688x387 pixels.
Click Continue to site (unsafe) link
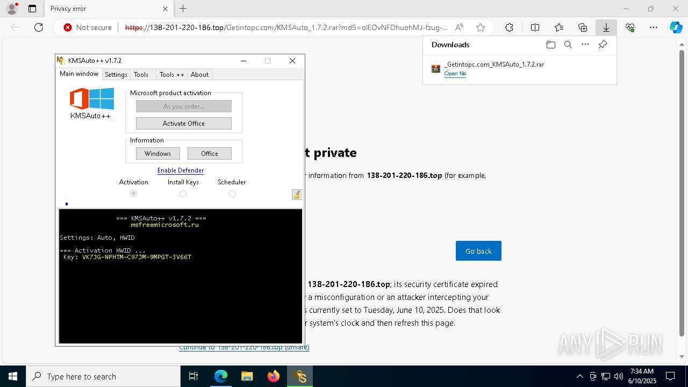(x=244, y=348)
